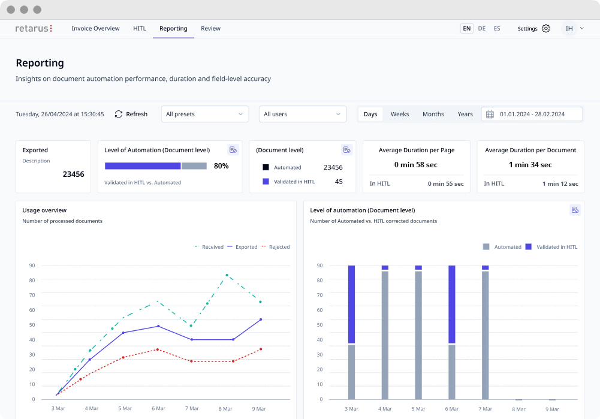
Task: Switch granularity to Months
Action: (433, 114)
